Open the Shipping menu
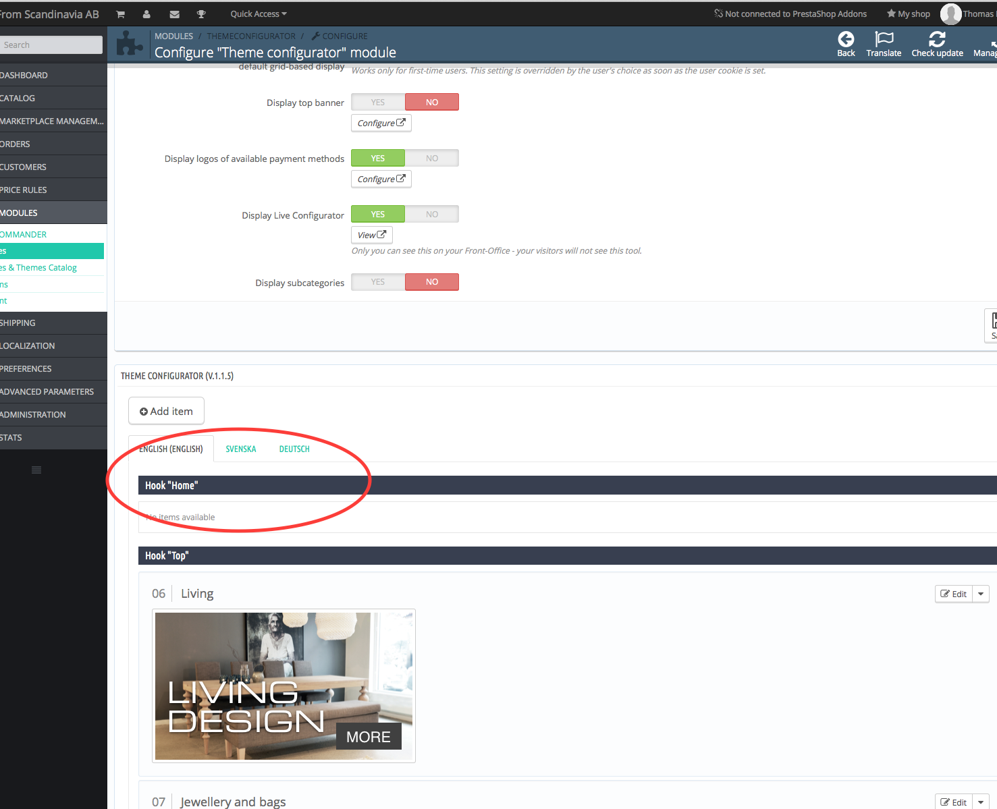 (53, 323)
